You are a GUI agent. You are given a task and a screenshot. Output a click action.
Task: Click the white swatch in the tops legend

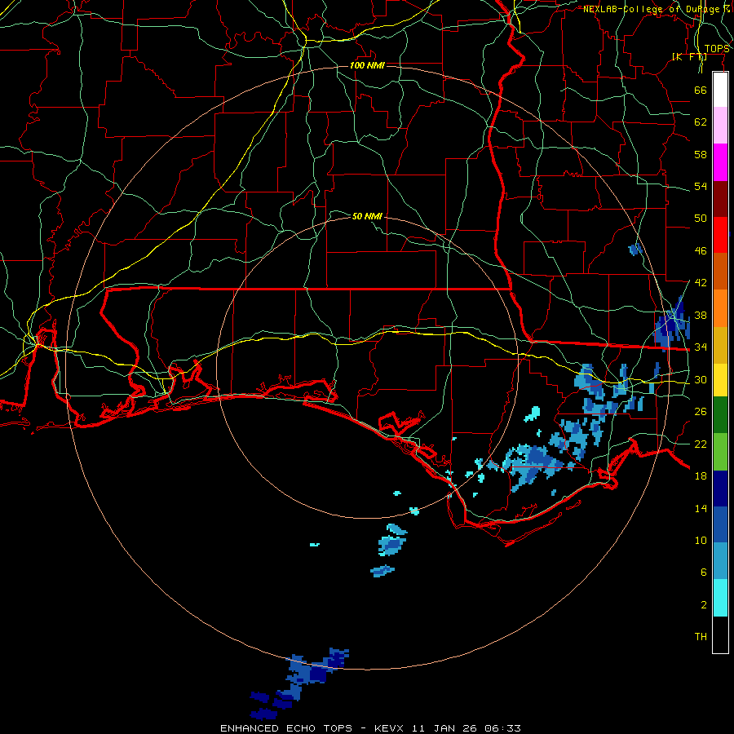720,90
